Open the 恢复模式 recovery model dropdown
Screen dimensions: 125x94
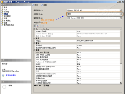point(121,14)
